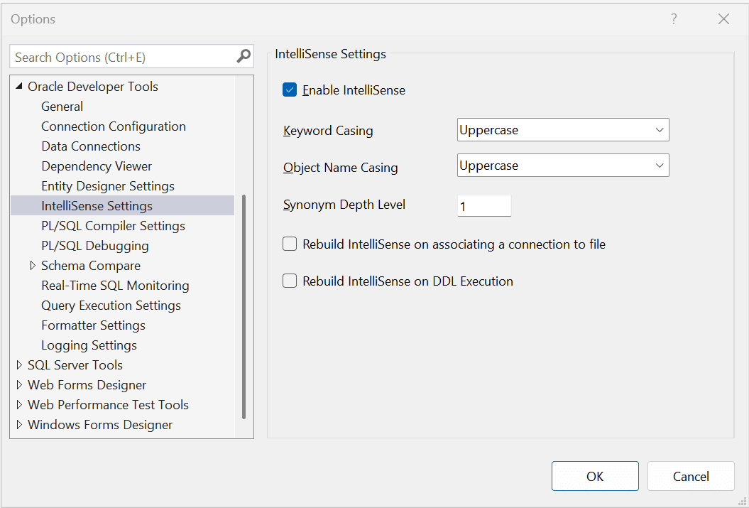
Task: Disable the Enable IntelliSense checkbox
Action: (x=290, y=90)
